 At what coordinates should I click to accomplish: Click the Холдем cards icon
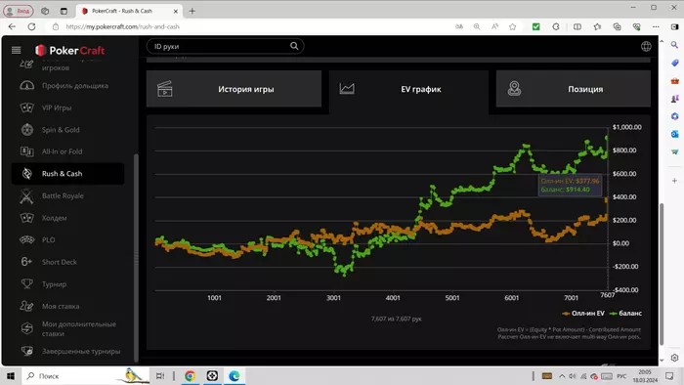[x=26, y=218]
